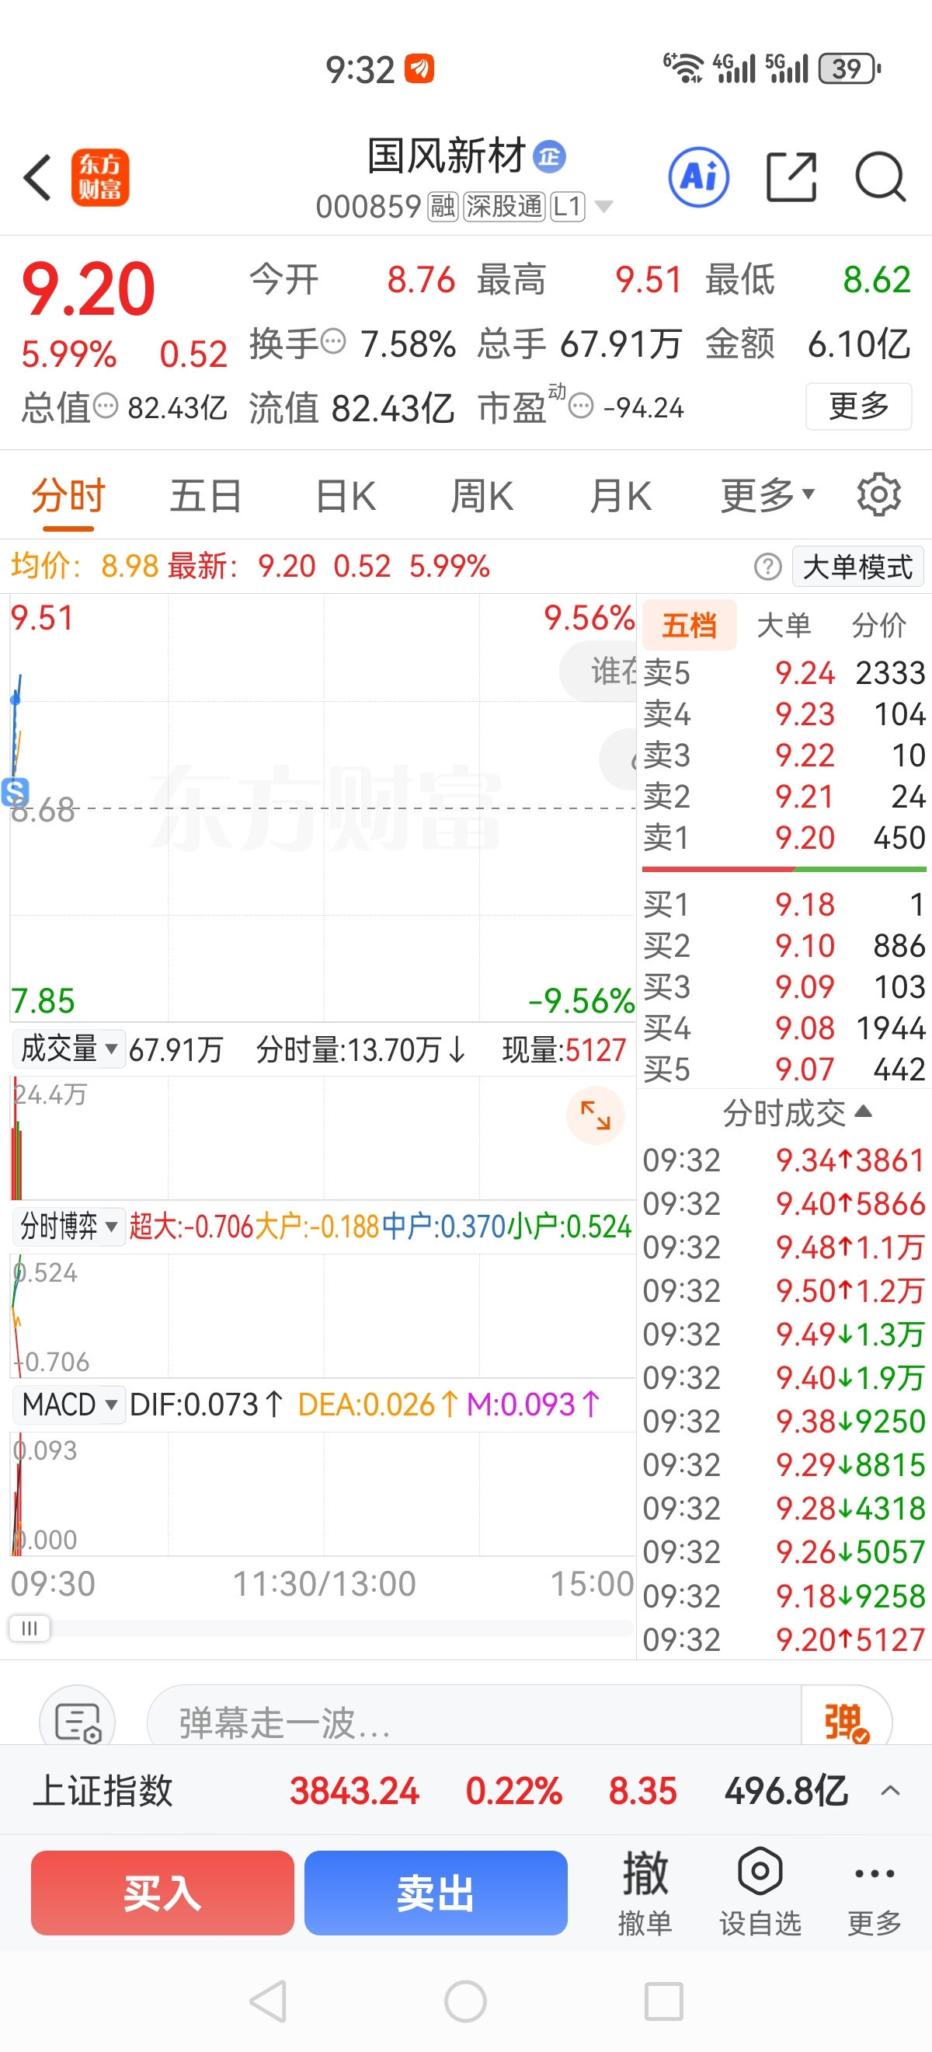Switch to the 五日 tab

click(x=205, y=495)
